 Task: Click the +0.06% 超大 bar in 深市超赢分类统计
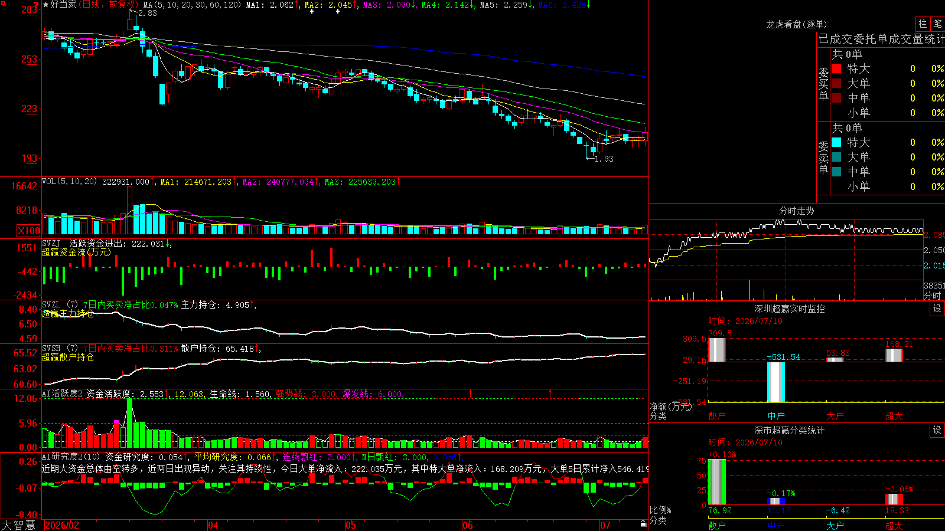tap(894, 499)
